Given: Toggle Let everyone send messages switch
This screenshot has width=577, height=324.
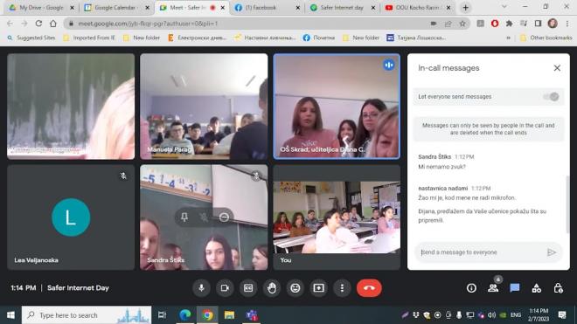Looking at the screenshot, I should tap(552, 97).
